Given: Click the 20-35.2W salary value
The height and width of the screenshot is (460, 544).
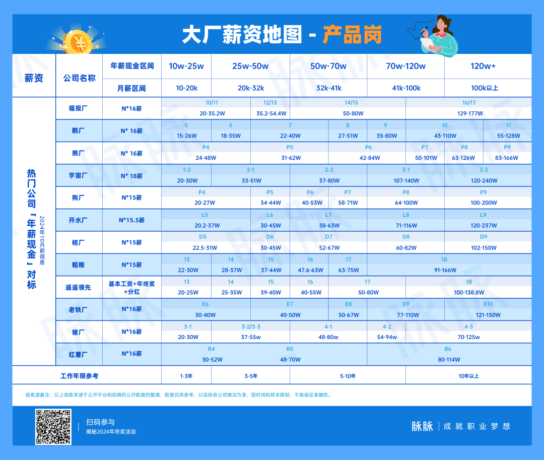Looking at the screenshot, I should pyautogui.click(x=213, y=113).
